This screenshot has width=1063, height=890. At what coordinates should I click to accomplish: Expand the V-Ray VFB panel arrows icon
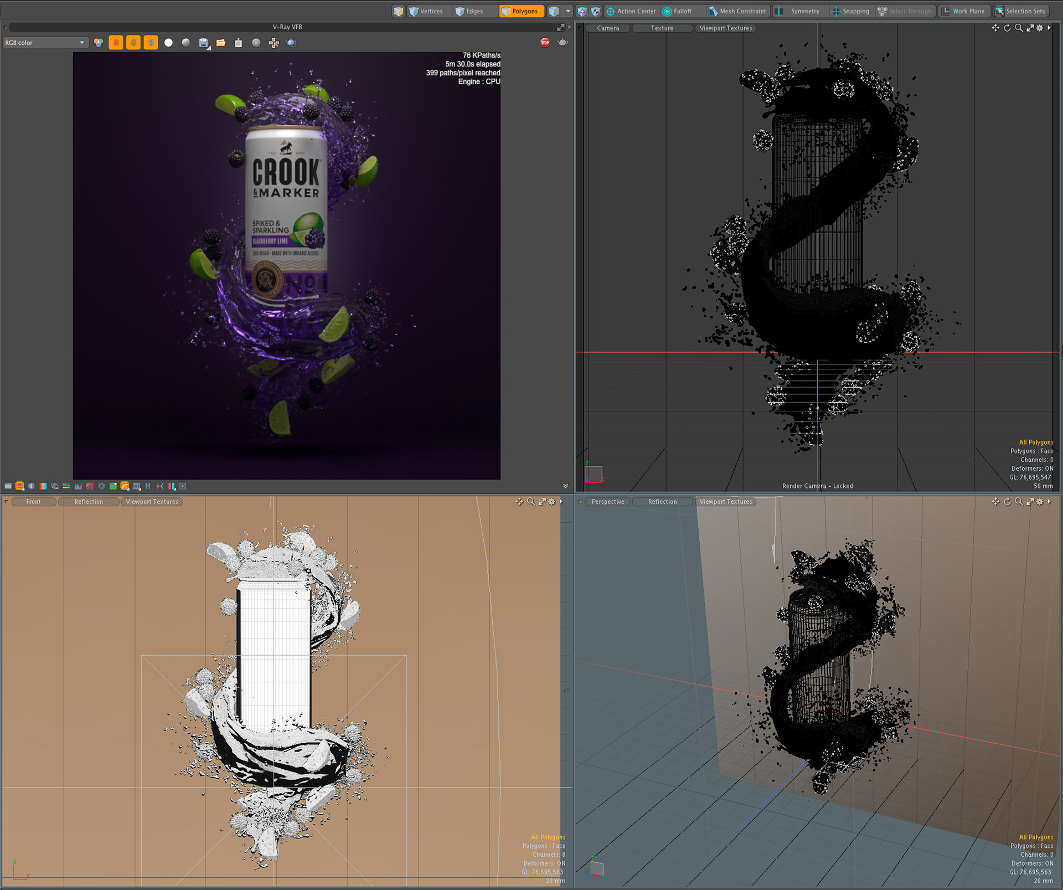[561, 27]
